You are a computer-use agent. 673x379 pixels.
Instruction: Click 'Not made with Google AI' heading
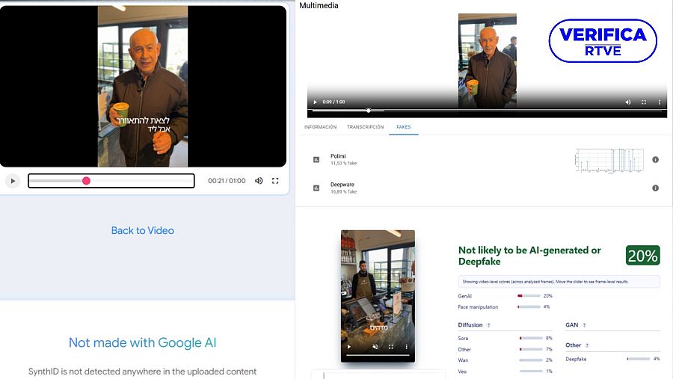[143, 342]
